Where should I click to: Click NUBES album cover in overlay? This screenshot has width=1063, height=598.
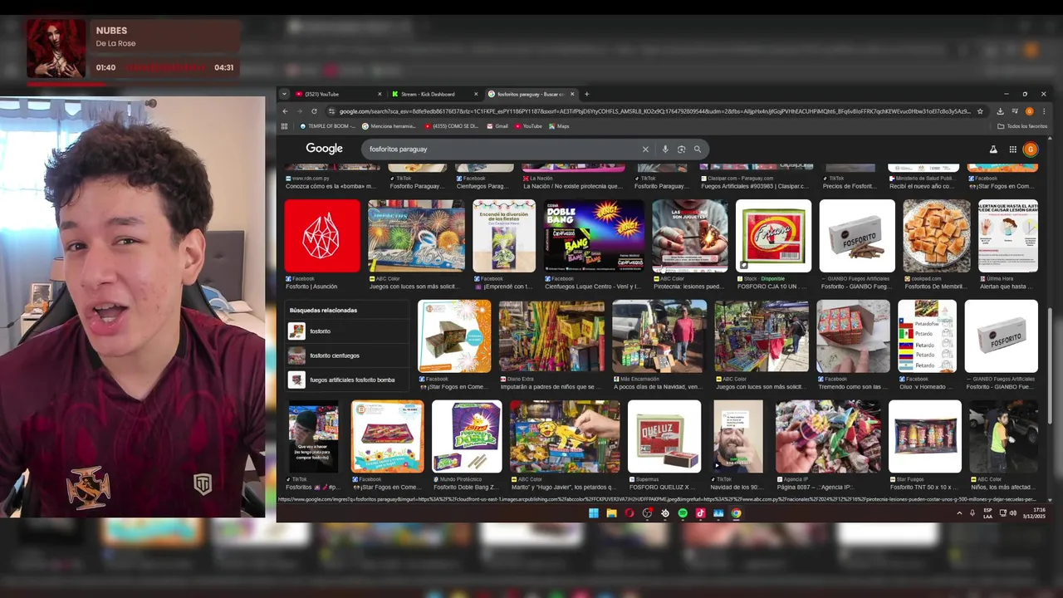pos(56,48)
